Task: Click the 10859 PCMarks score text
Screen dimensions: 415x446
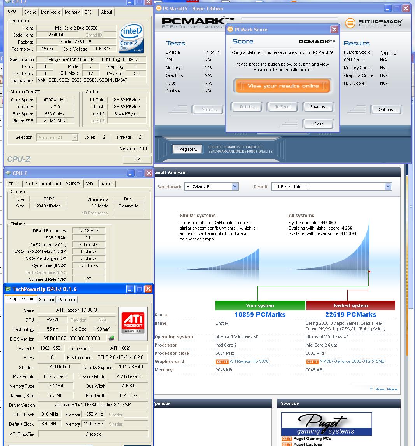Action: (260, 315)
